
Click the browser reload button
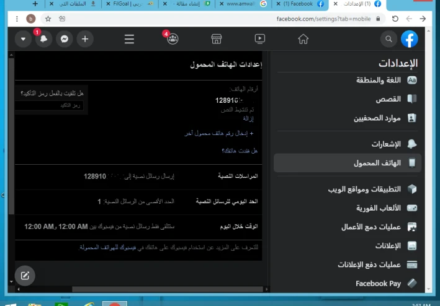click(x=395, y=19)
